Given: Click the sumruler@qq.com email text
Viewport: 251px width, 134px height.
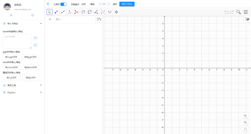Looking at the screenshot, I should click(23, 9).
